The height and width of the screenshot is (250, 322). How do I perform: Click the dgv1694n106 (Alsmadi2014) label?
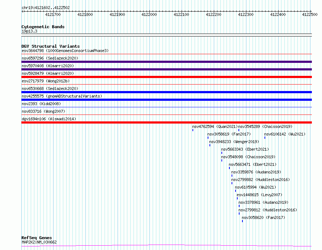49,119
